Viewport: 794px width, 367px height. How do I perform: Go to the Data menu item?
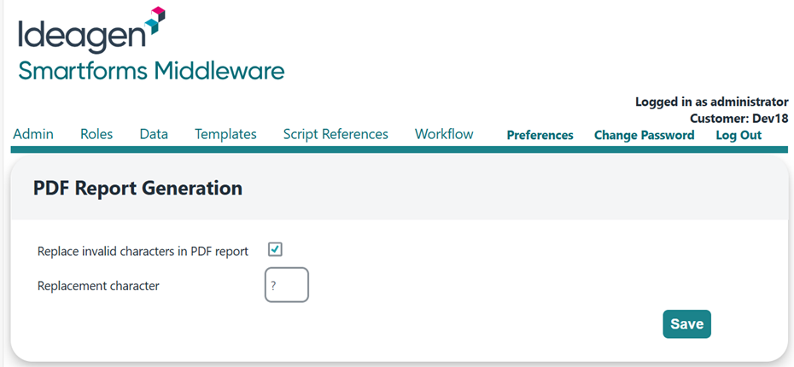pos(154,134)
